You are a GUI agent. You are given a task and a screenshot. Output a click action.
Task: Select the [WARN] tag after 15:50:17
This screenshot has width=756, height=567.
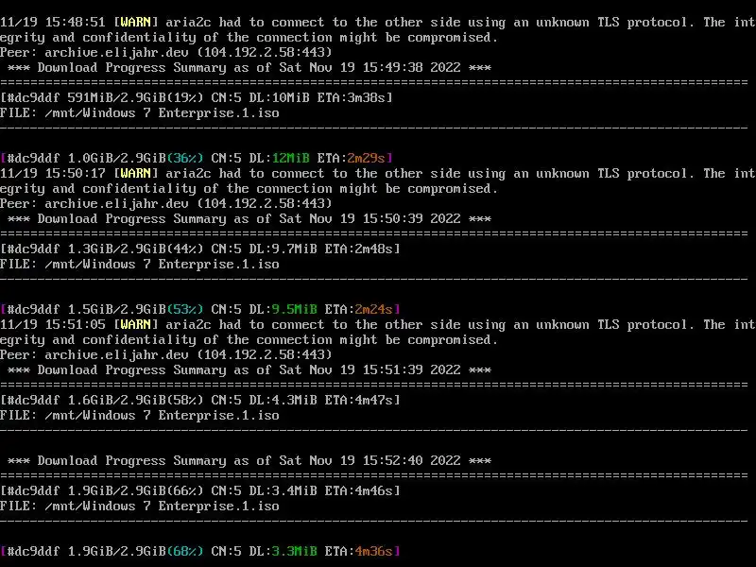(x=135, y=174)
